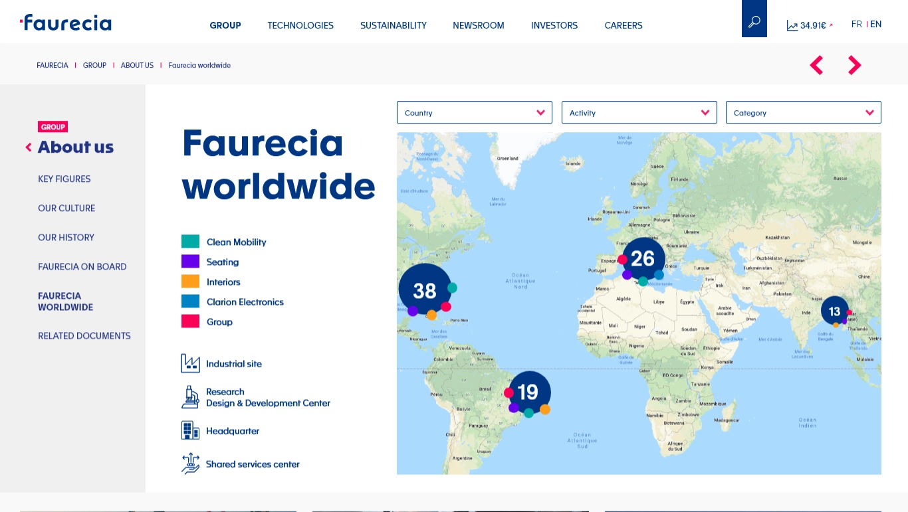
Task: Open the NEWSROOM menu
Action: 479,25
